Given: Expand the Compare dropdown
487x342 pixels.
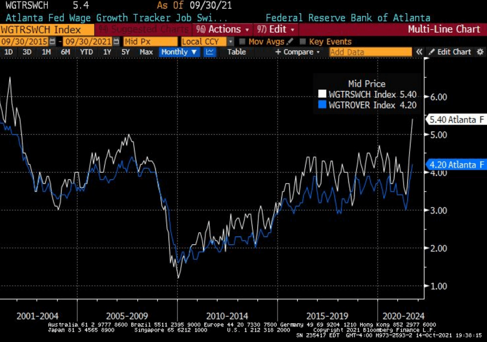Looking at the screenshot, I should tap(298, 52).
